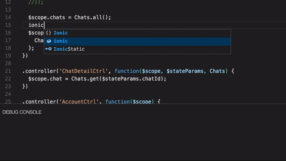286x161 pixels.
Task: Click line number 14 in the gutter
Action: pos(8,18)
